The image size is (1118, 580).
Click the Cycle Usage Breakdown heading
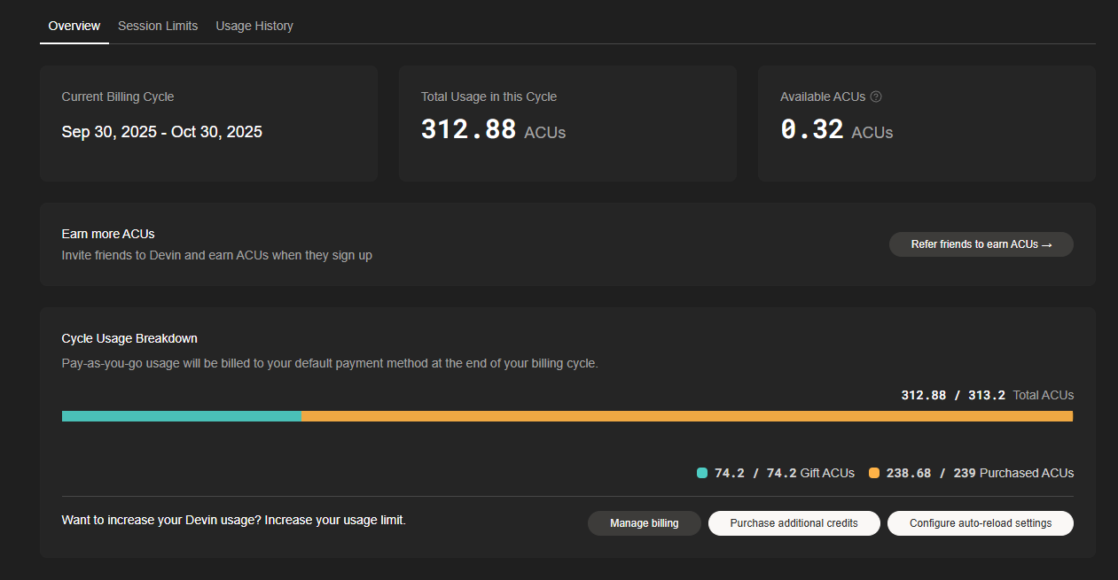pos(129,338)
